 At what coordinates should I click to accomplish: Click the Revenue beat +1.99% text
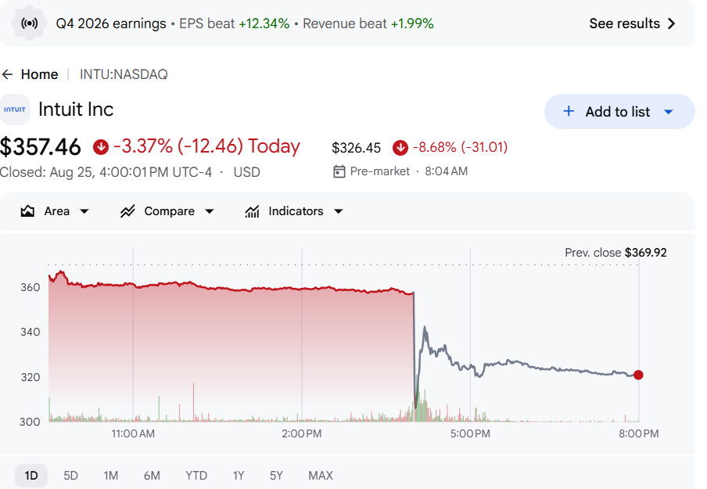(x=368, y=23)
